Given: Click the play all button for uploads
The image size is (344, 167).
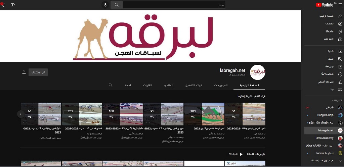Looking at the screenshot, I should (235, 154).
